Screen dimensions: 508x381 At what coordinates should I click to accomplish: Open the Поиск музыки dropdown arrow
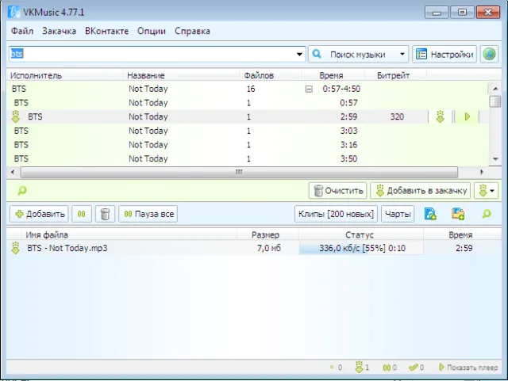coord(402,54)
